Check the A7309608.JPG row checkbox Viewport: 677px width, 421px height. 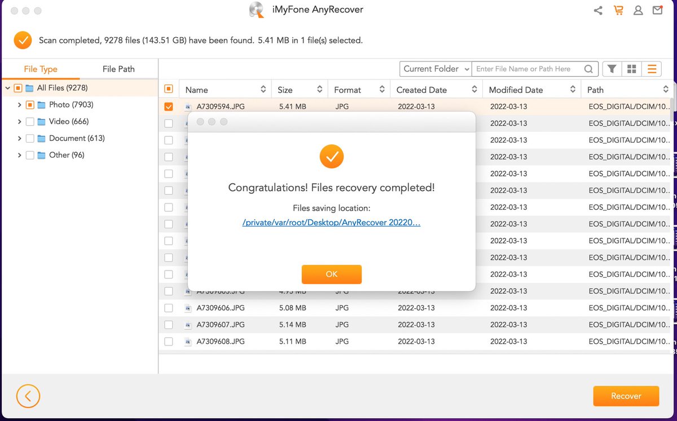pyautogui.click(x=168, y=342)
